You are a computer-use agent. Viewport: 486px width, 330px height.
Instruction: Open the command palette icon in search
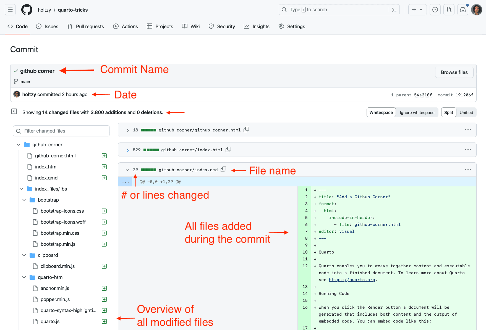coord(394,10)
